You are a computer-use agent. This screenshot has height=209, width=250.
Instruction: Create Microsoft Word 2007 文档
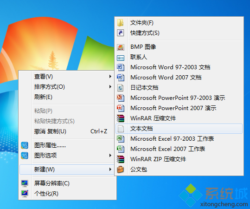(179, 78)
